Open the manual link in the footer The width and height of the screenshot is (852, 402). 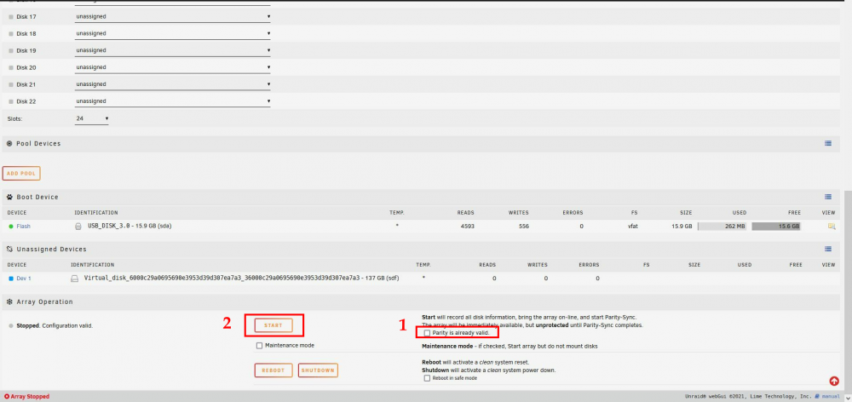830,397
